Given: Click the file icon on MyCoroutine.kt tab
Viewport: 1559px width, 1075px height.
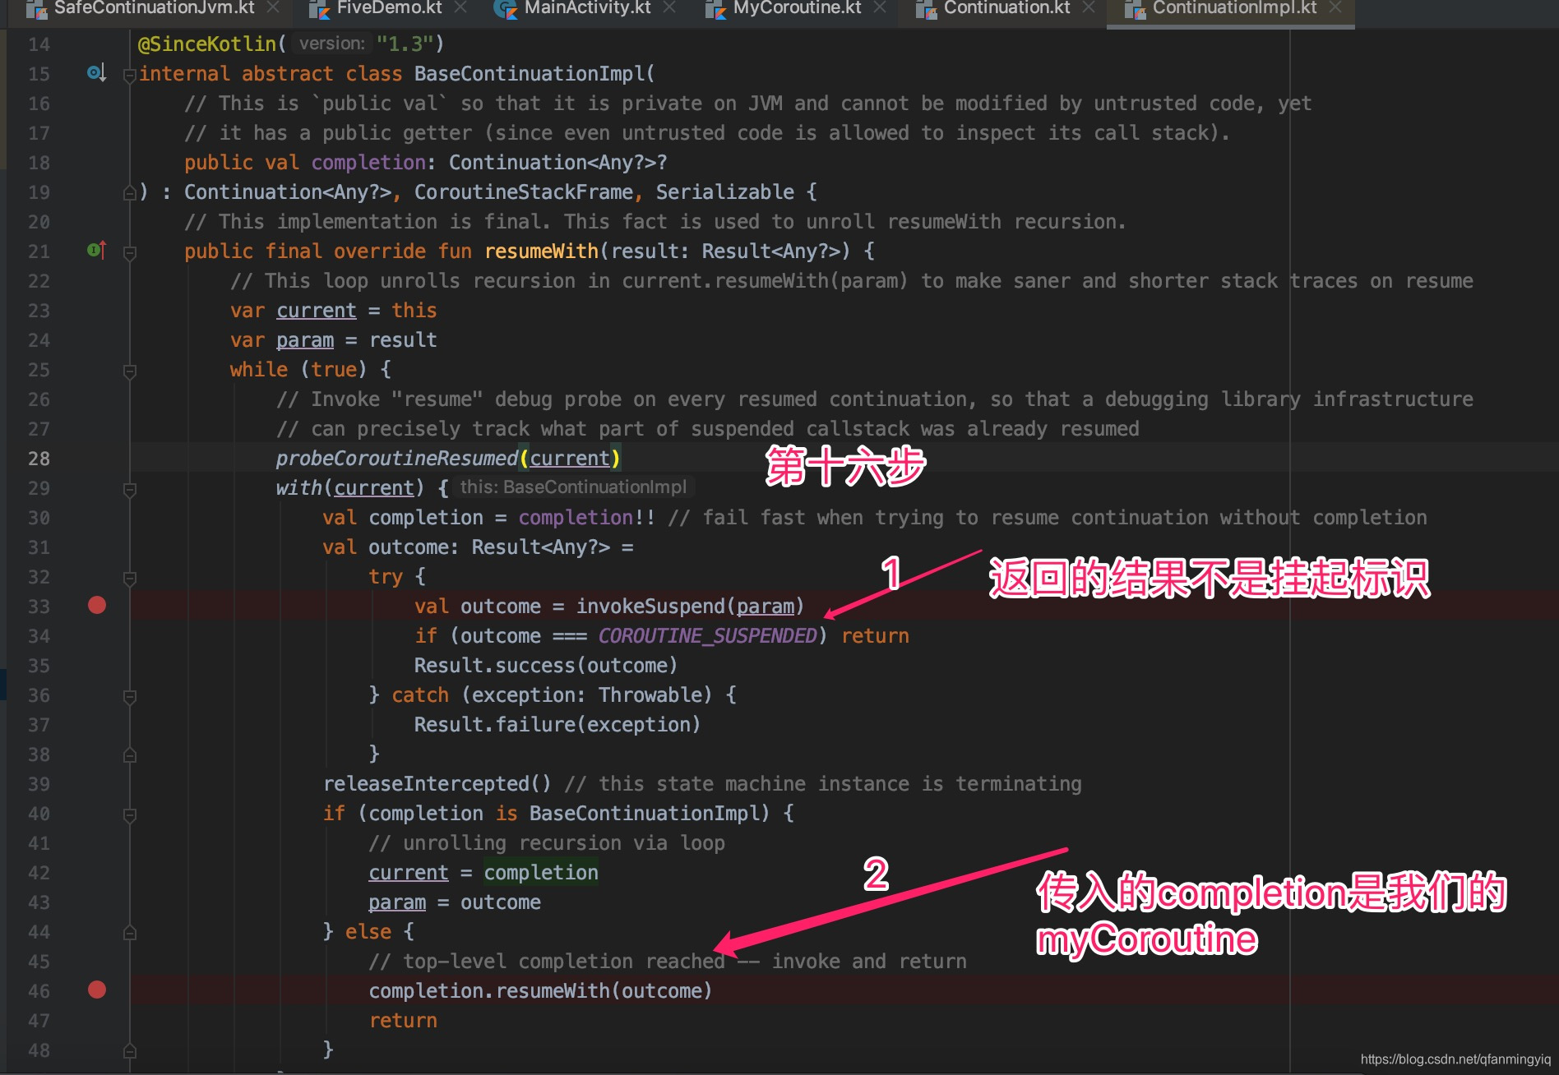Looking at the screenshot, I should [715, 9].
